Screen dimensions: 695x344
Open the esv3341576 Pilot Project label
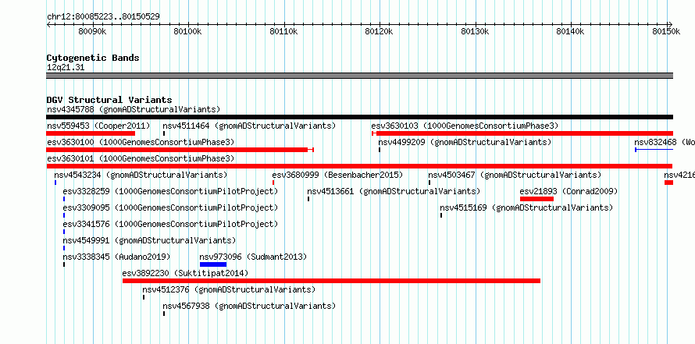[x=170, y=224]
